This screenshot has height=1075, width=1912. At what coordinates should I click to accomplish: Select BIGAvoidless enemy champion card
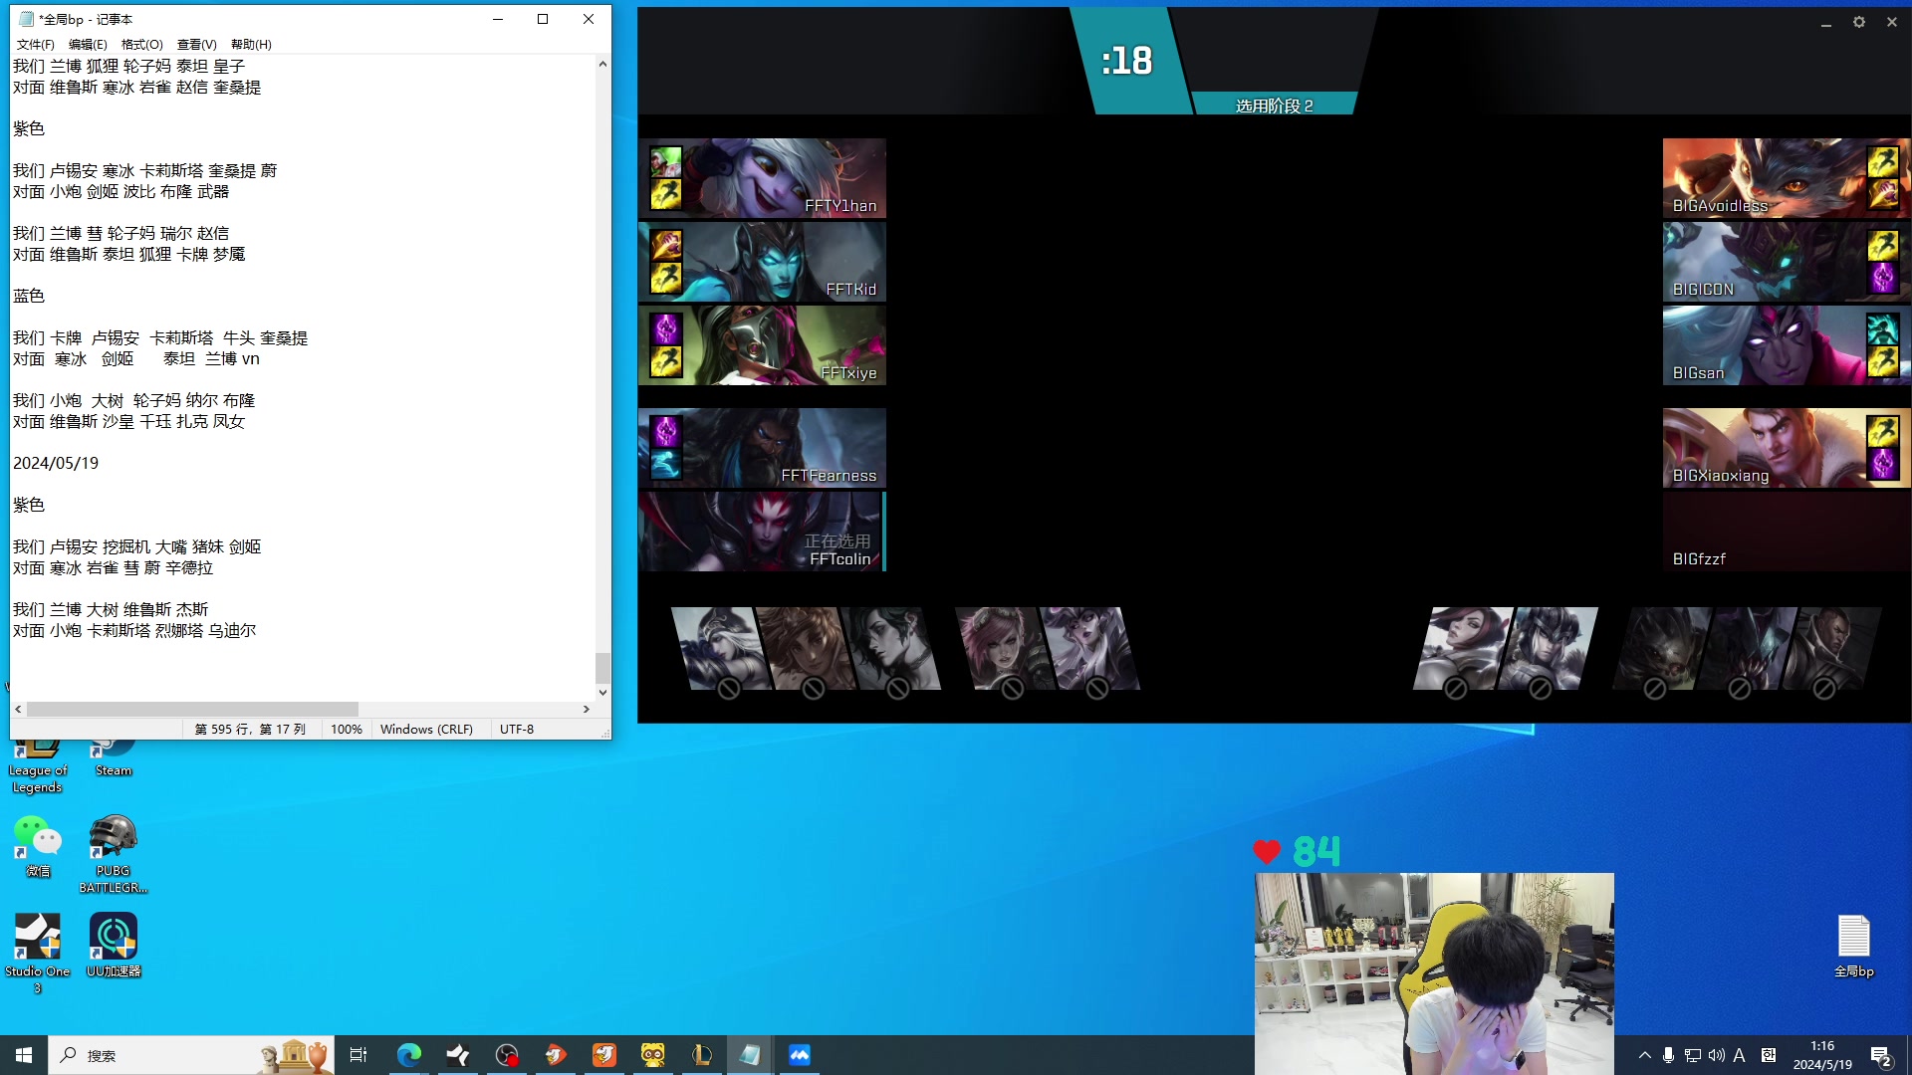[x=1787, y=178]
